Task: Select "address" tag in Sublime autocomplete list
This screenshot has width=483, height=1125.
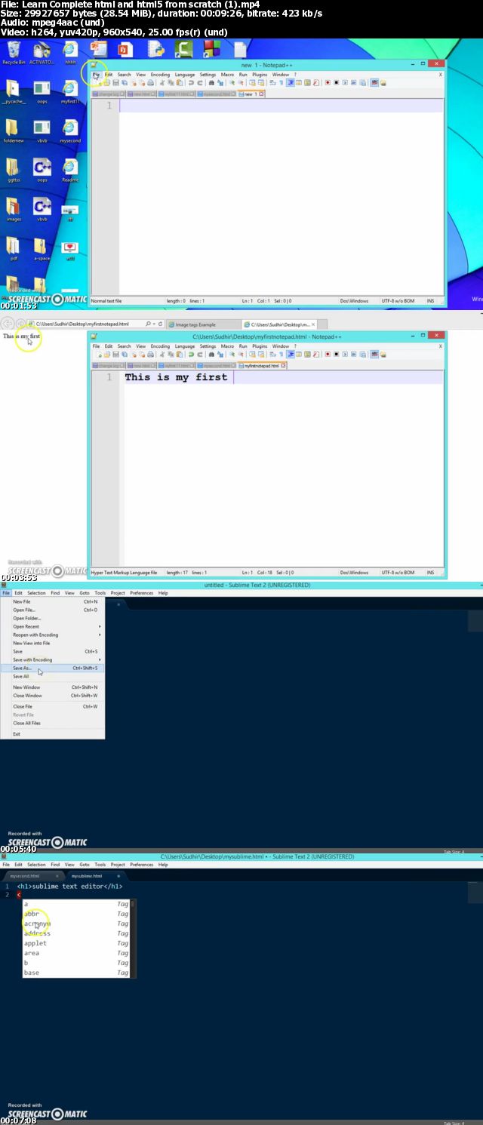Action: tap(76, 933)
